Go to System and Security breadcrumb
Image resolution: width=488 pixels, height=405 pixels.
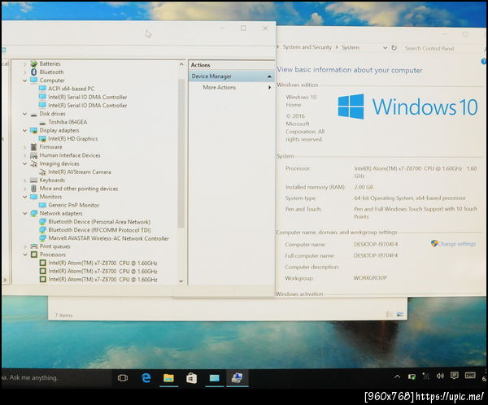(307, 47)
